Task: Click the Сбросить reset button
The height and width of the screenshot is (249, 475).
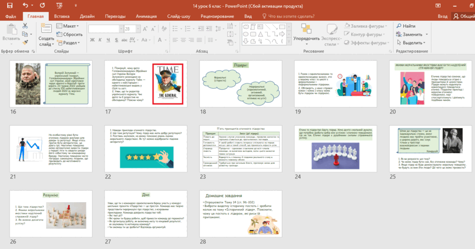Action: (x=69, y=34)
